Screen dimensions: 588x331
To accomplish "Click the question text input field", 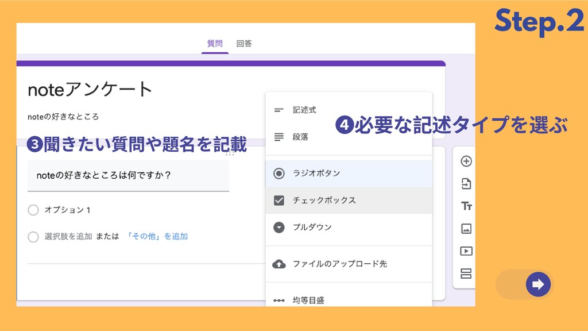I will [128, 175].
